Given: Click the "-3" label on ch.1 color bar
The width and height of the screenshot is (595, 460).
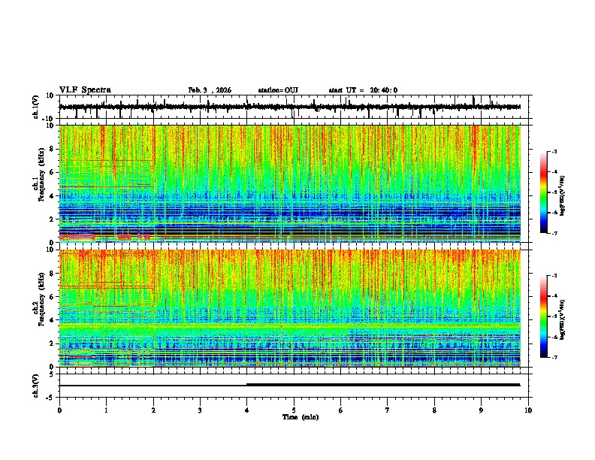Looking at the screenshot, I should coord(554,151).
